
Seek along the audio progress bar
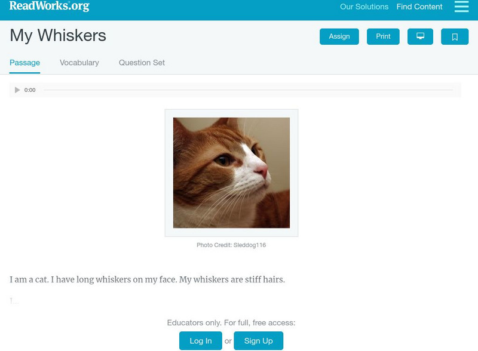pos(248,90)
